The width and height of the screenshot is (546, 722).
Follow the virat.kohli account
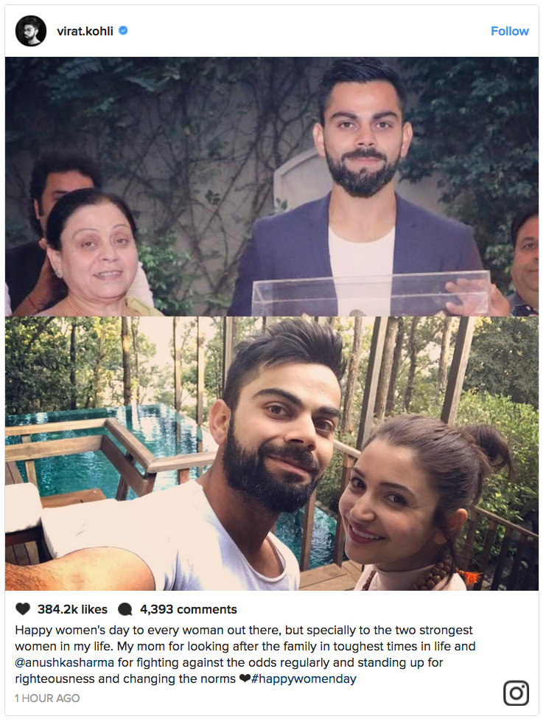point(510,31)
